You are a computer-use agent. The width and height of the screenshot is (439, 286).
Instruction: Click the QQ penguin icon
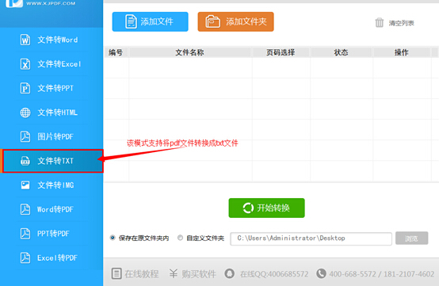coord(230,273)
